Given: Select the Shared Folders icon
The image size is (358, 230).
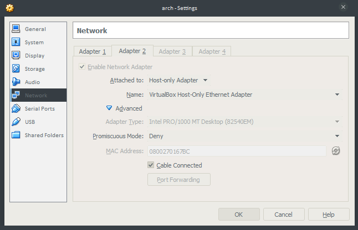Looking at the screenshot, I should 16,135.
